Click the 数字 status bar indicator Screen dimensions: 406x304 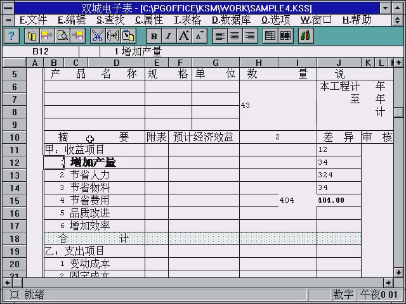point(343,294)
